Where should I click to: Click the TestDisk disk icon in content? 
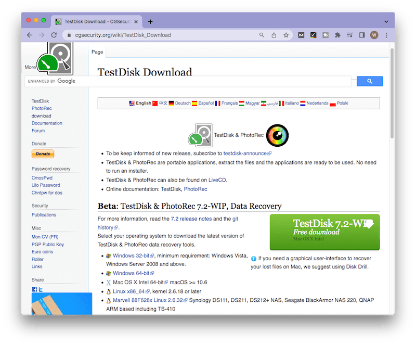(x=200, y=135)
